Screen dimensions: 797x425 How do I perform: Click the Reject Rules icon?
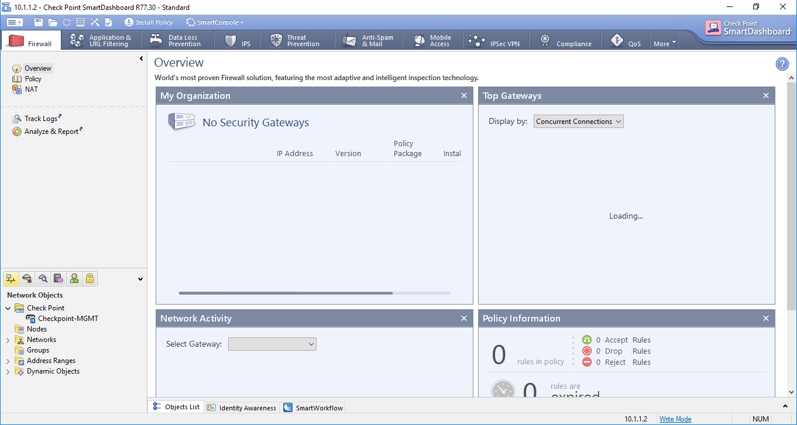point(587,362)
